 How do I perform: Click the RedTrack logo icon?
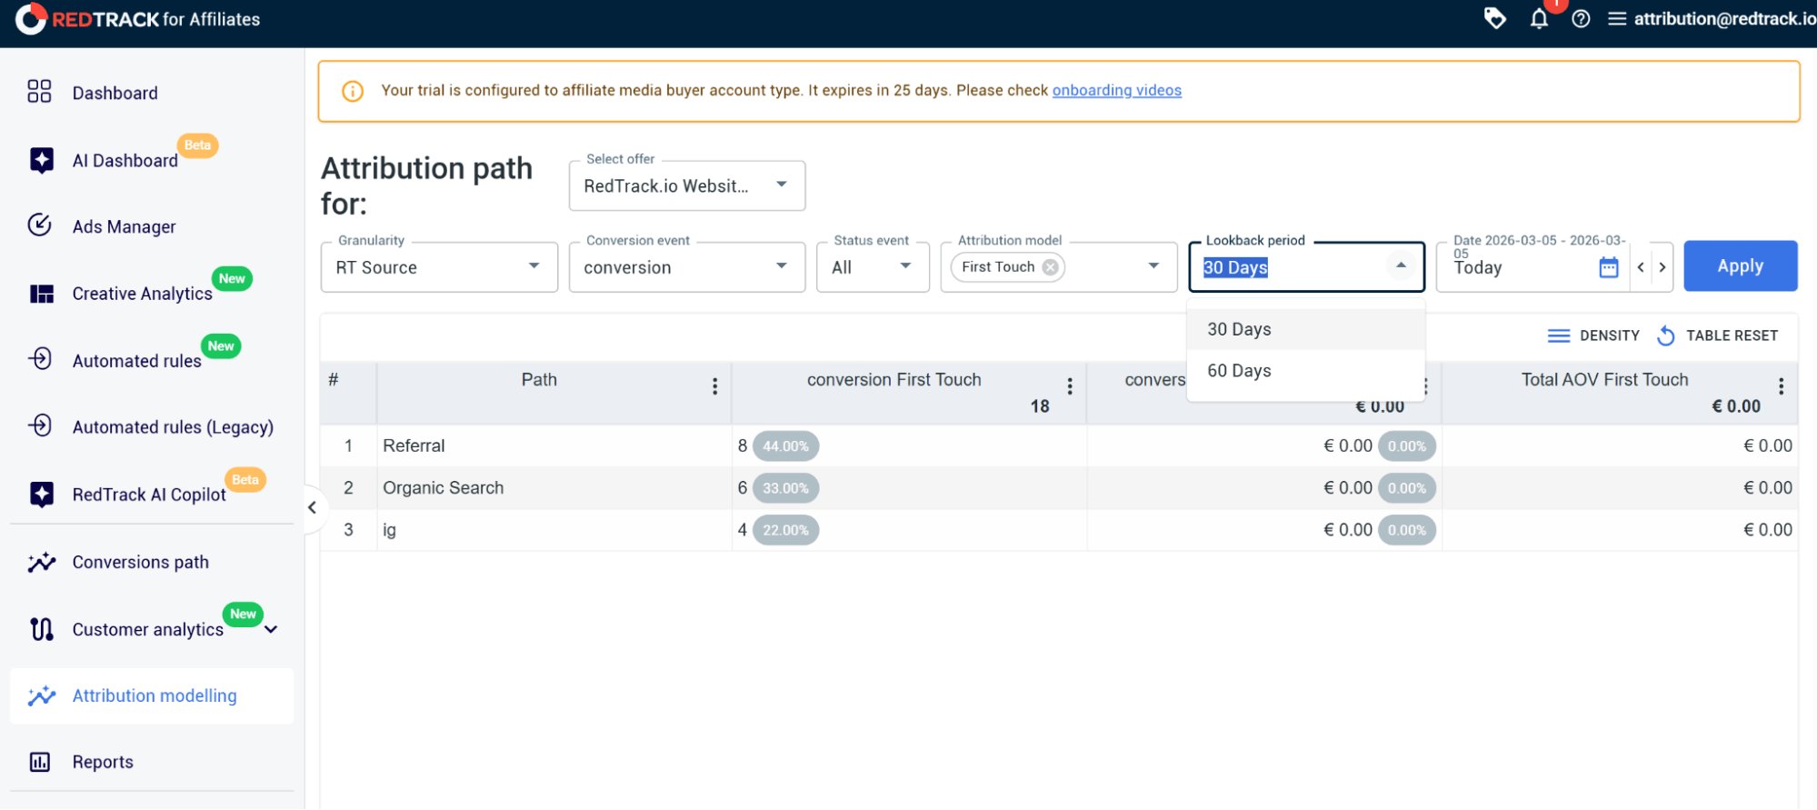point(31,19)
